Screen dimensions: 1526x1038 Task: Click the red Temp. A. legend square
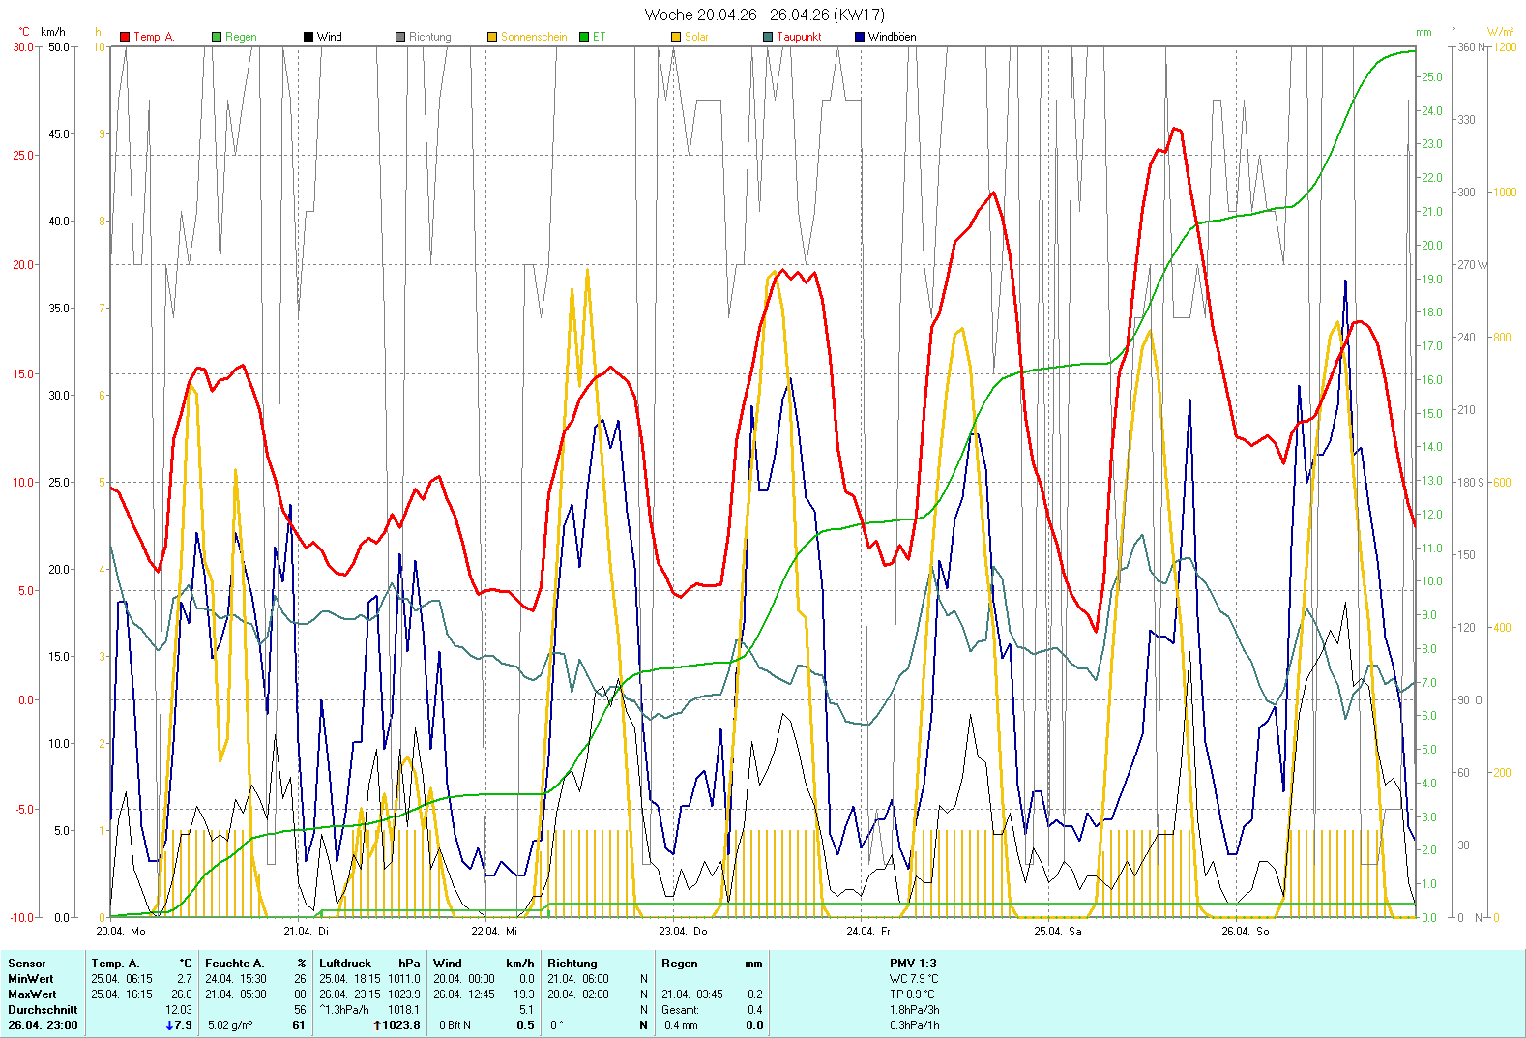(125, 37)
